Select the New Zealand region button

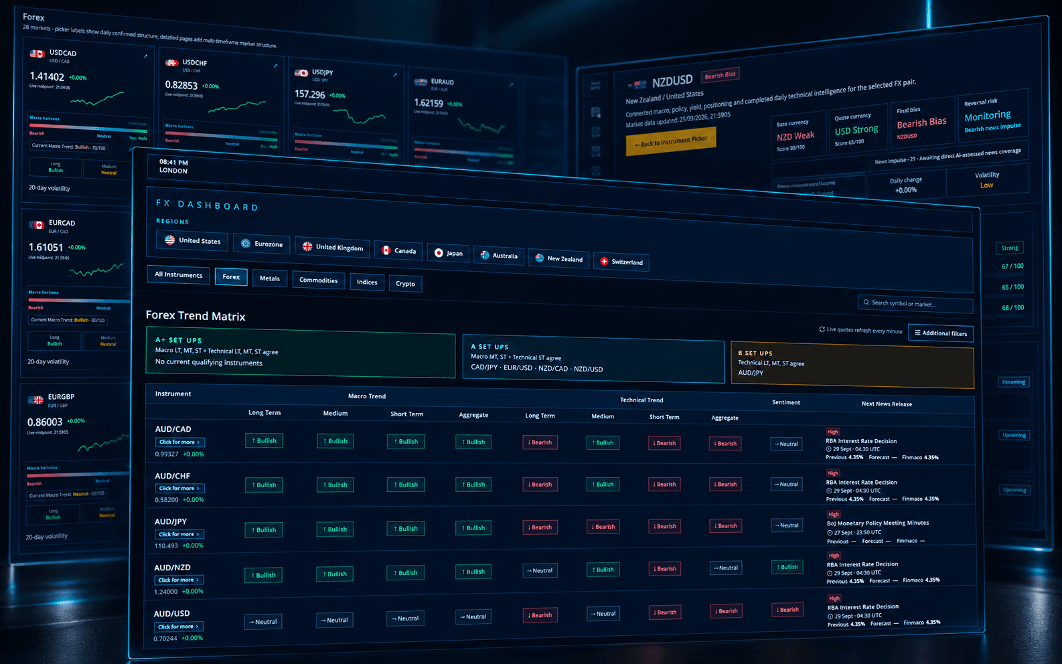point(558,258)
